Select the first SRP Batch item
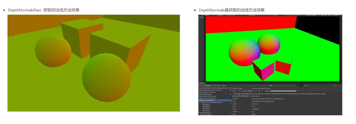The image size is (356, 124). pyautogui.click(x=206, y=105)
